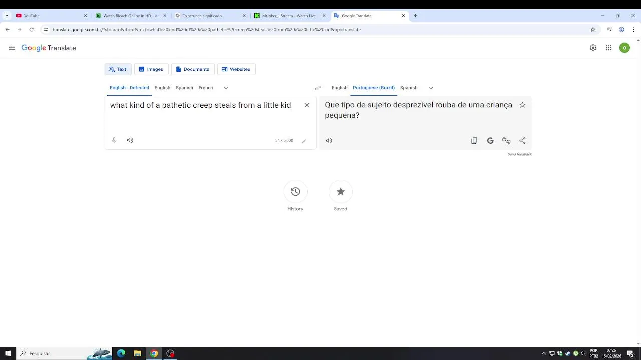This screenshot has height=360, width=641.
Task: Clear the source text with the X
Action: point(307,105)
